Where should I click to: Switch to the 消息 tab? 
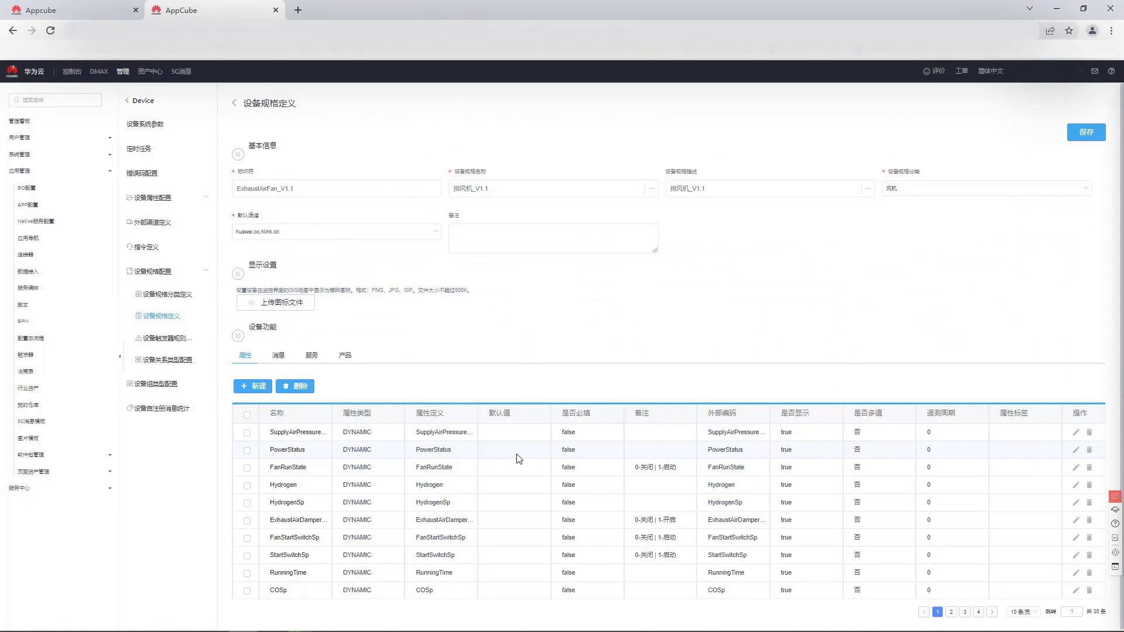click(x=278, y=355)
